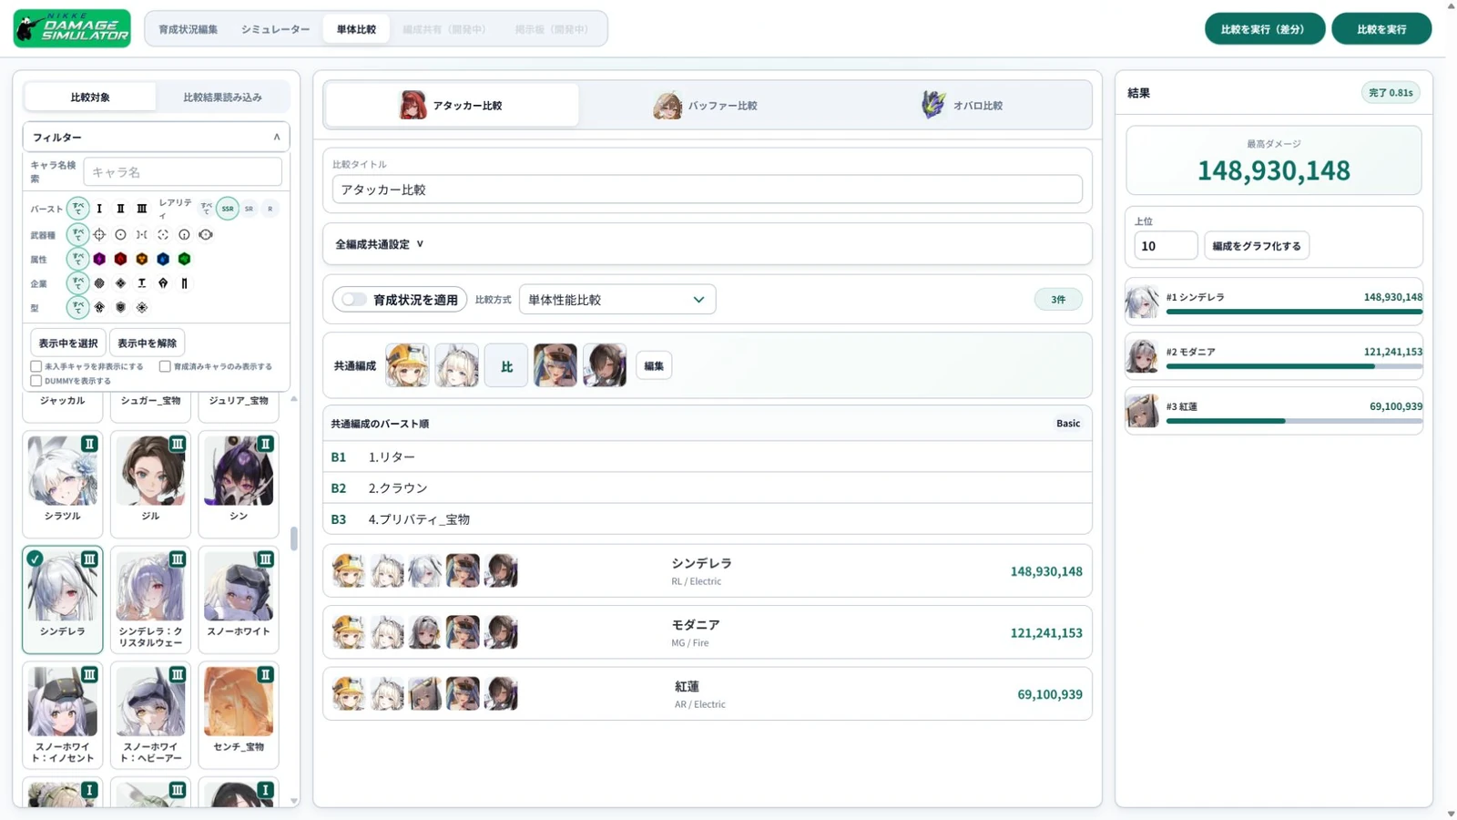
Task: Click the ク character icon in shared formation
Action: [456, 365]
